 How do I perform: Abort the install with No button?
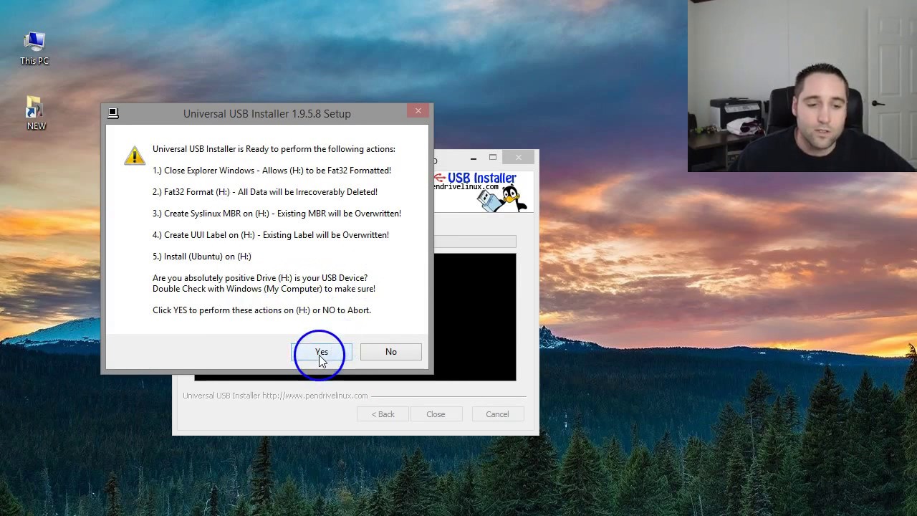tap(390, 352)
